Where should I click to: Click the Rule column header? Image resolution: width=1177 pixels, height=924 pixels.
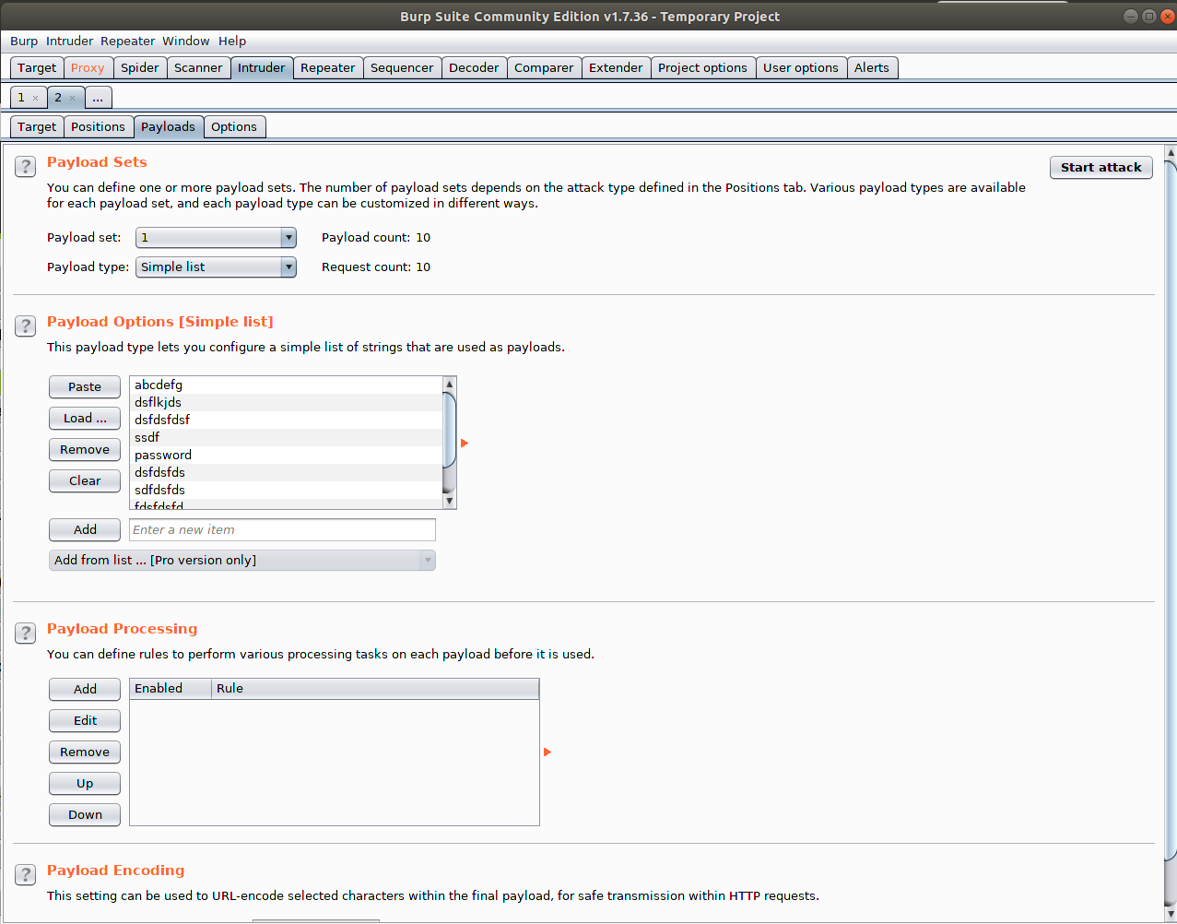[x=375, y=689]
